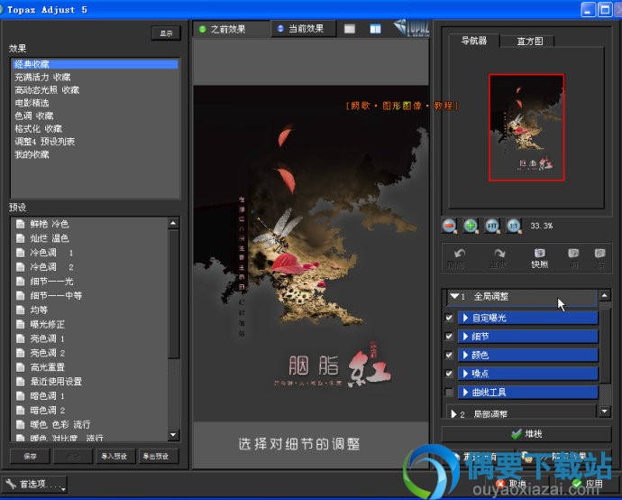Click the 显示 button
Screen dimensions: 622x500
[x=166, y=33]
